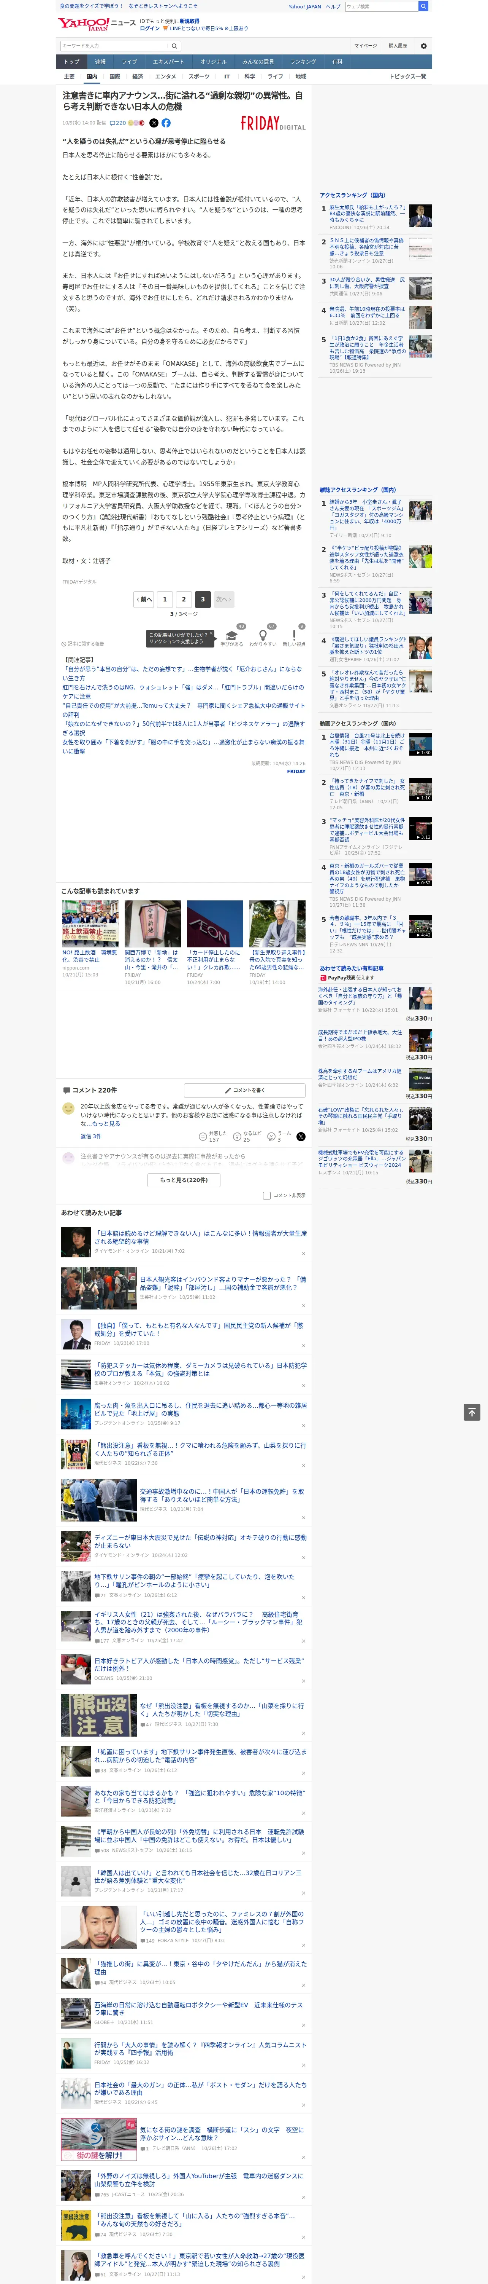Click the 新しい視点 exclamation reaction
Viewport: 488px width, 2284px height.
[x=294, y=636]
